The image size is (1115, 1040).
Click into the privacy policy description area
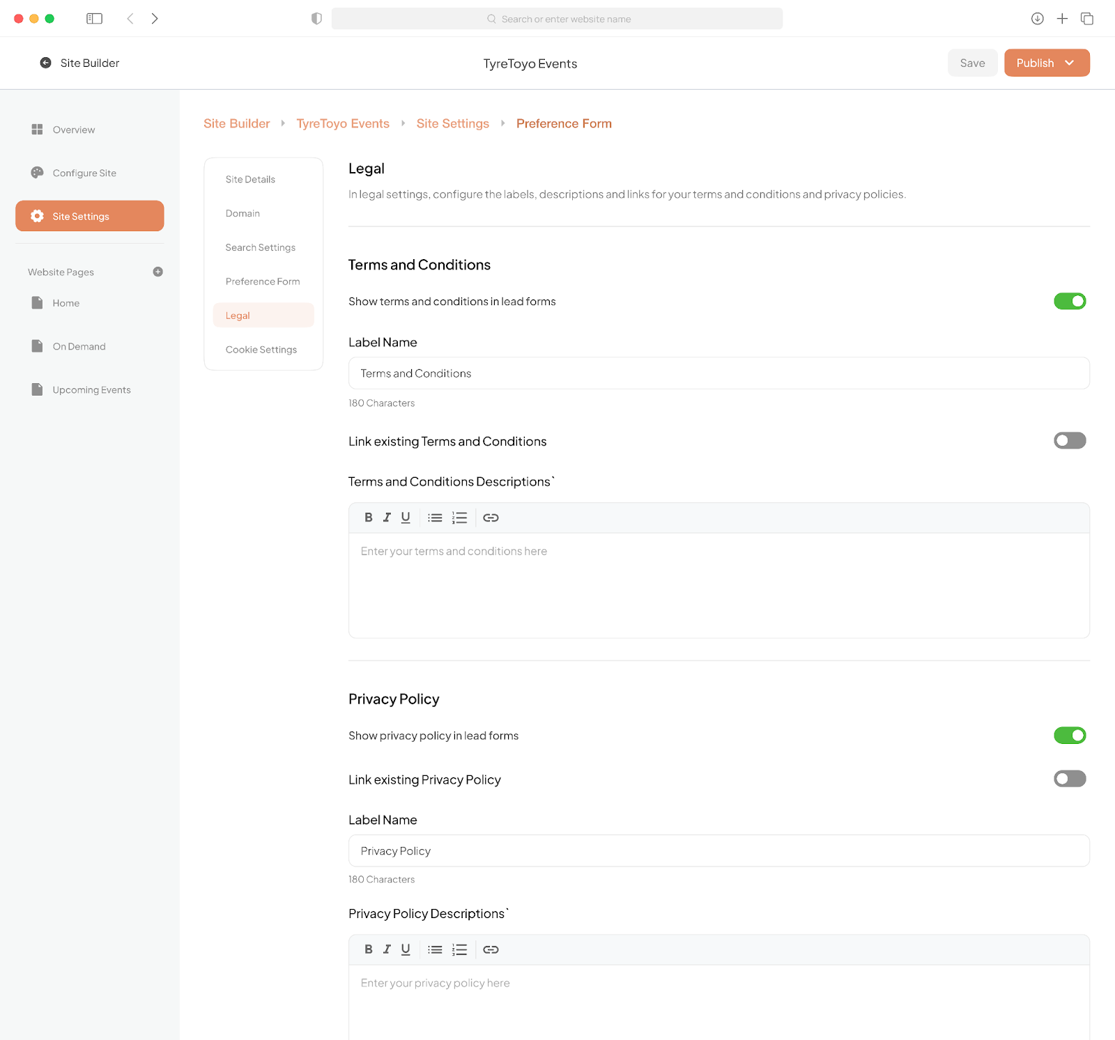tap(719, 1002)
